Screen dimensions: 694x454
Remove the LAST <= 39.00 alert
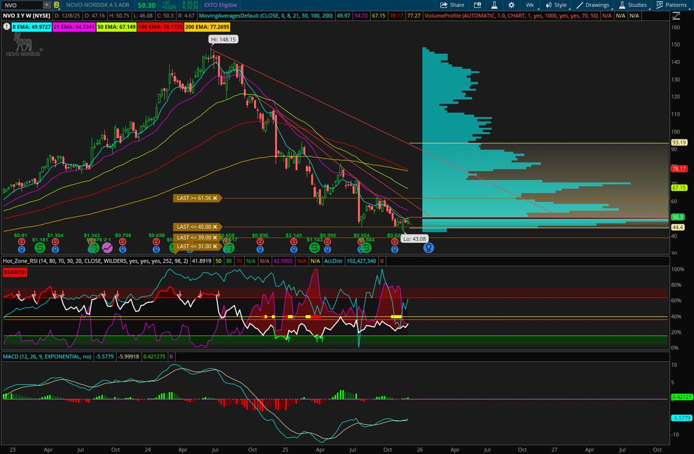click(x=215, y=238)
